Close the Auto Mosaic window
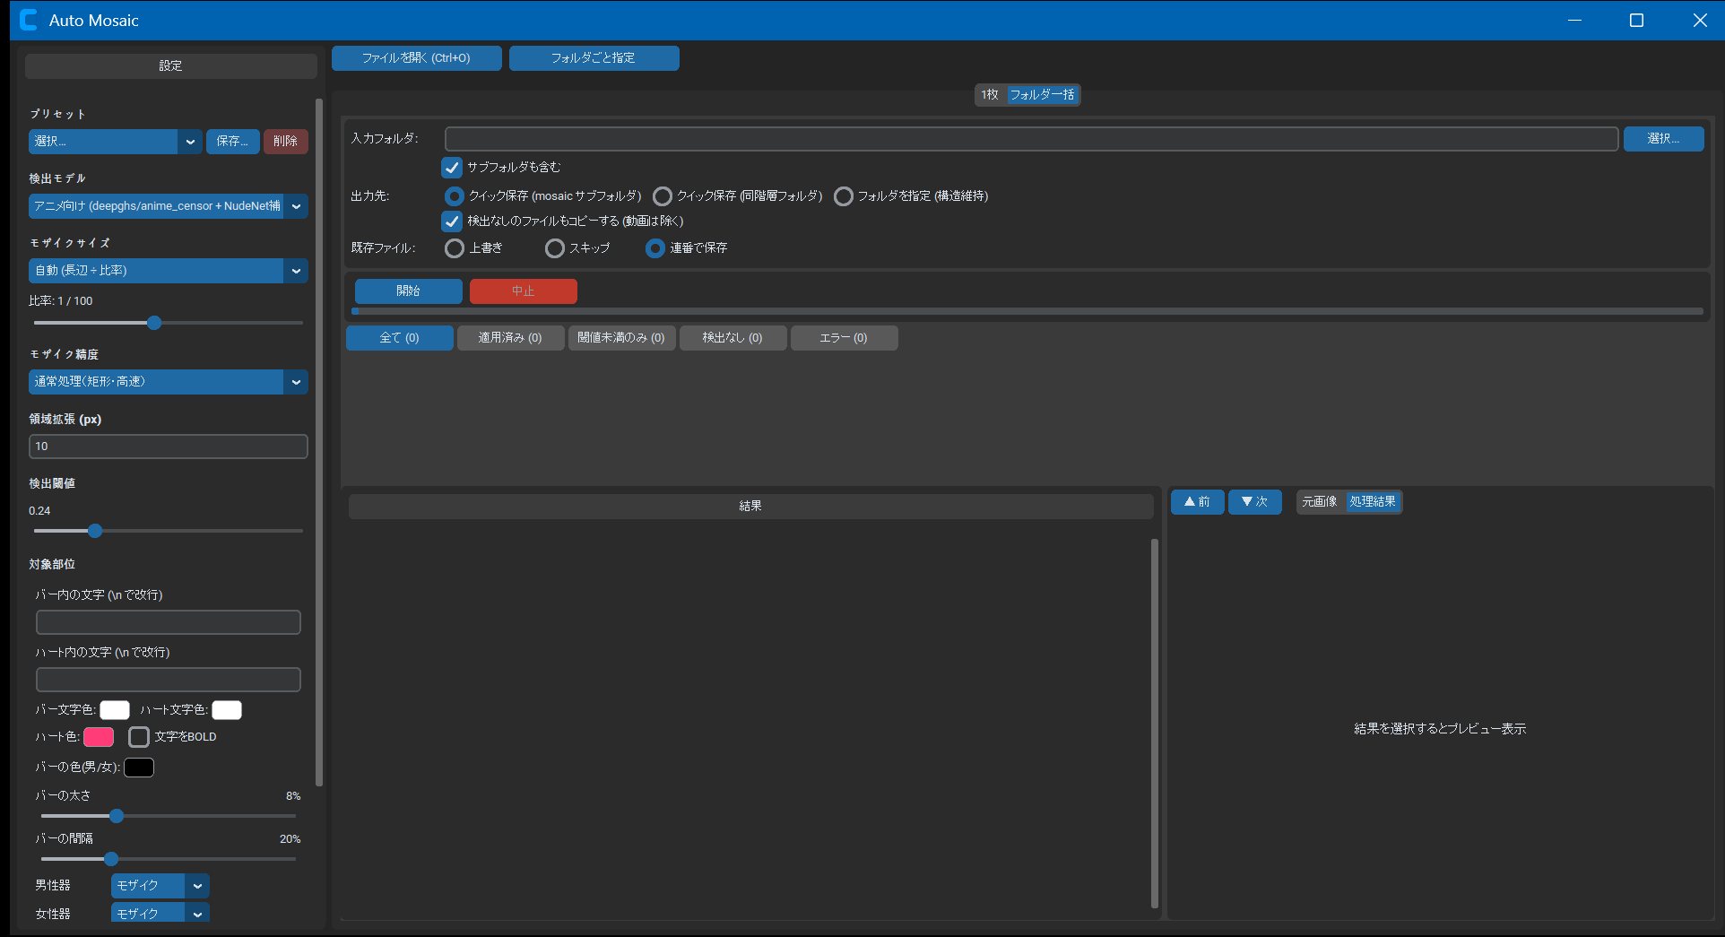 coord(1699,20)
